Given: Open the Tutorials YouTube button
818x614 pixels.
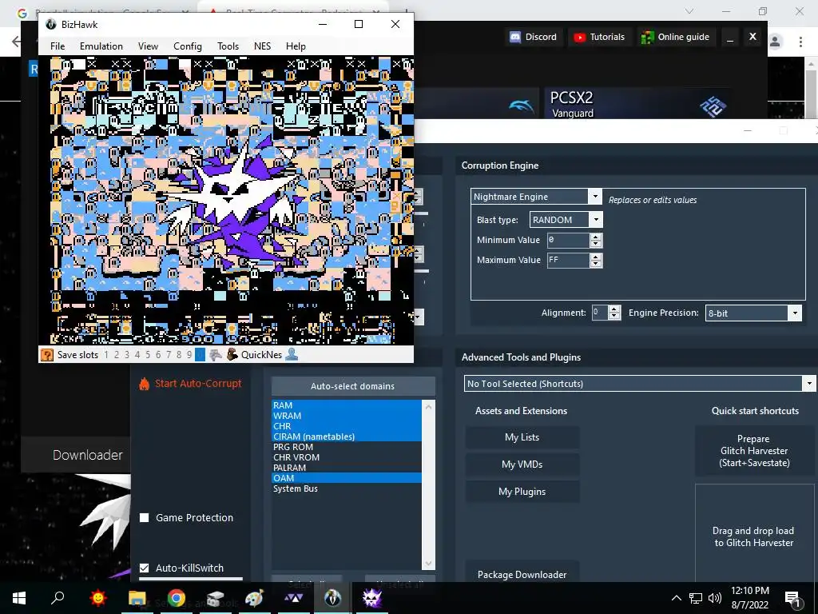Looking at the screenshot, I should click(x=599, y=37).
